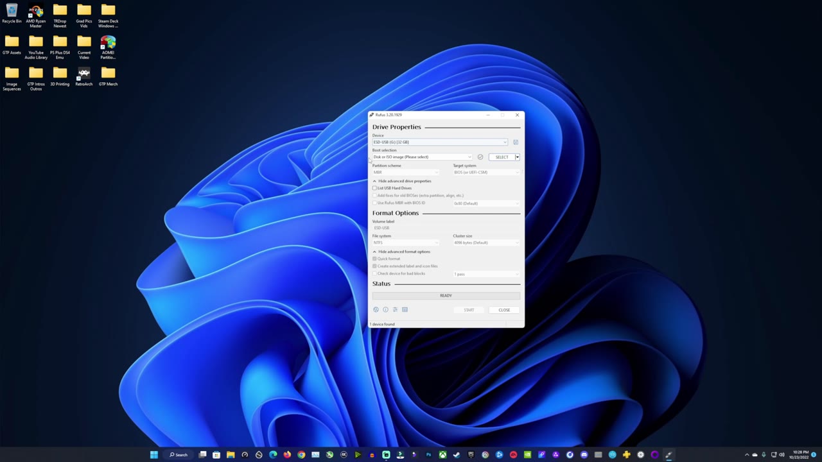Open the Windows Start menu
This screenshot has height=462, width=822.
(x=153, y=455)
